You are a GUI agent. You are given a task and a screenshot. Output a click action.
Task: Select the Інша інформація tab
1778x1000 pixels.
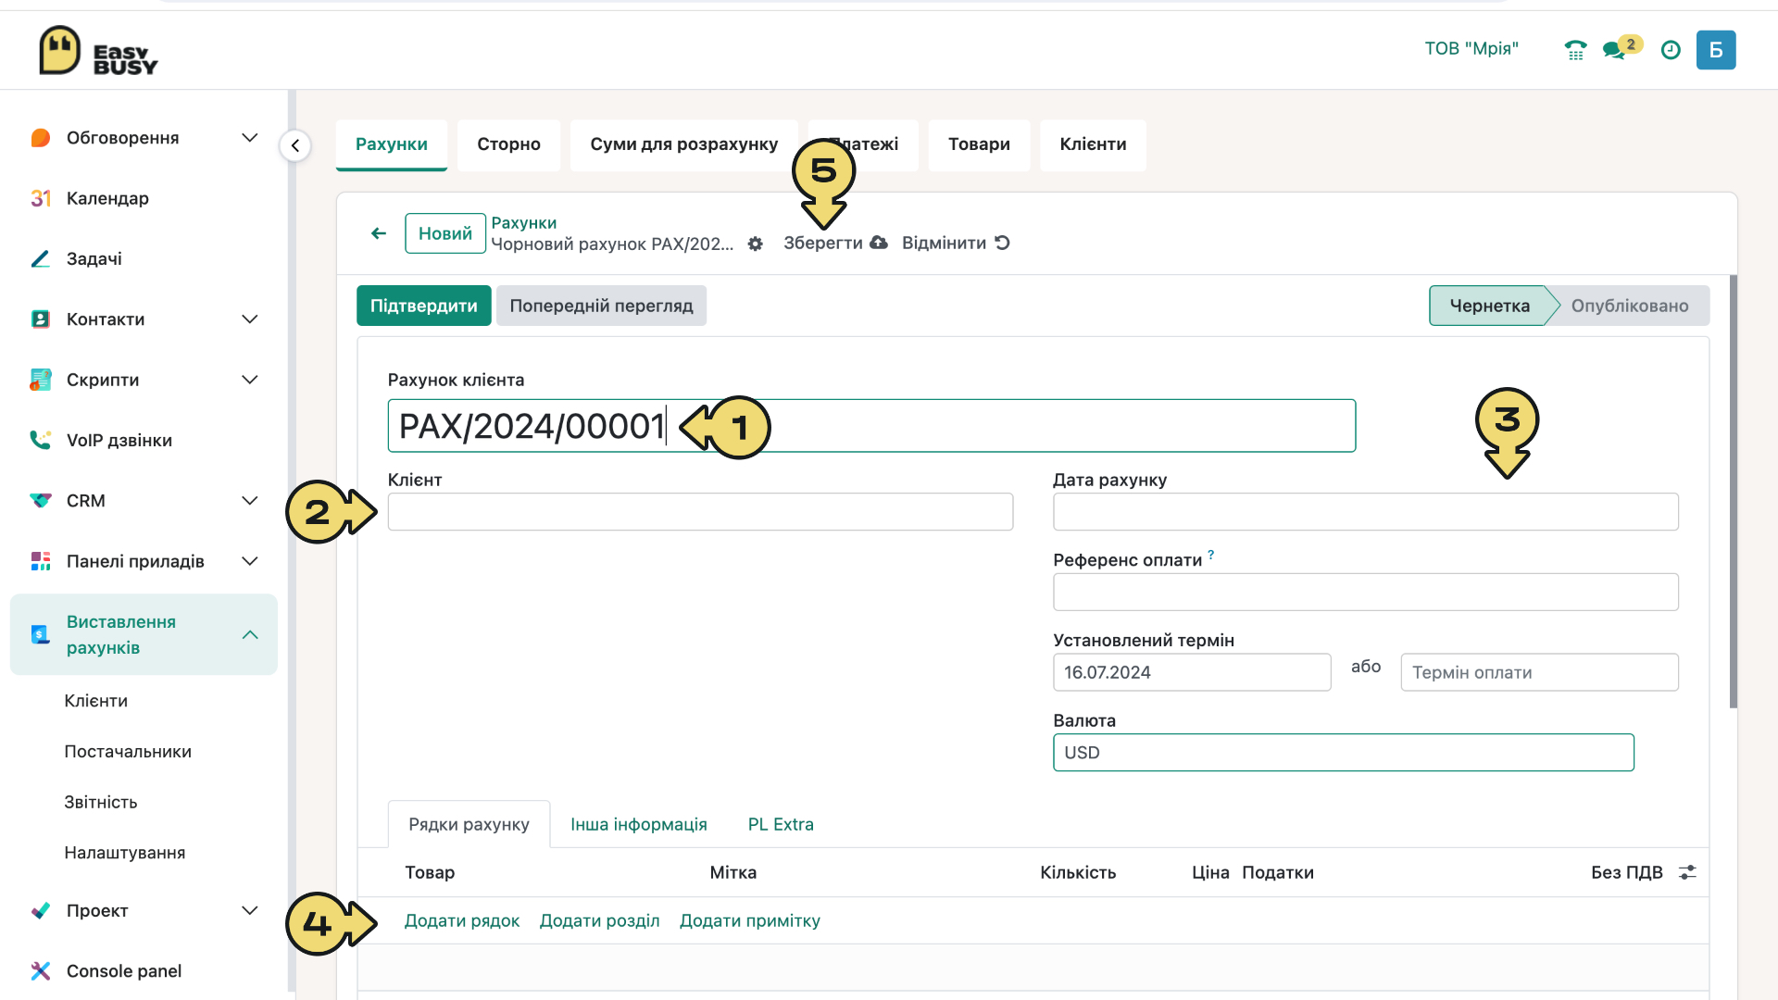click(638, 824)
